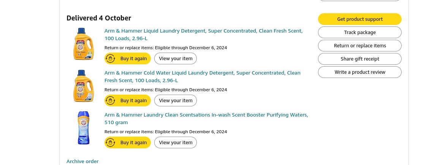
Task: Click the Buy it again cart icon for Scent Booster
Action: click(x=110, y=143)
